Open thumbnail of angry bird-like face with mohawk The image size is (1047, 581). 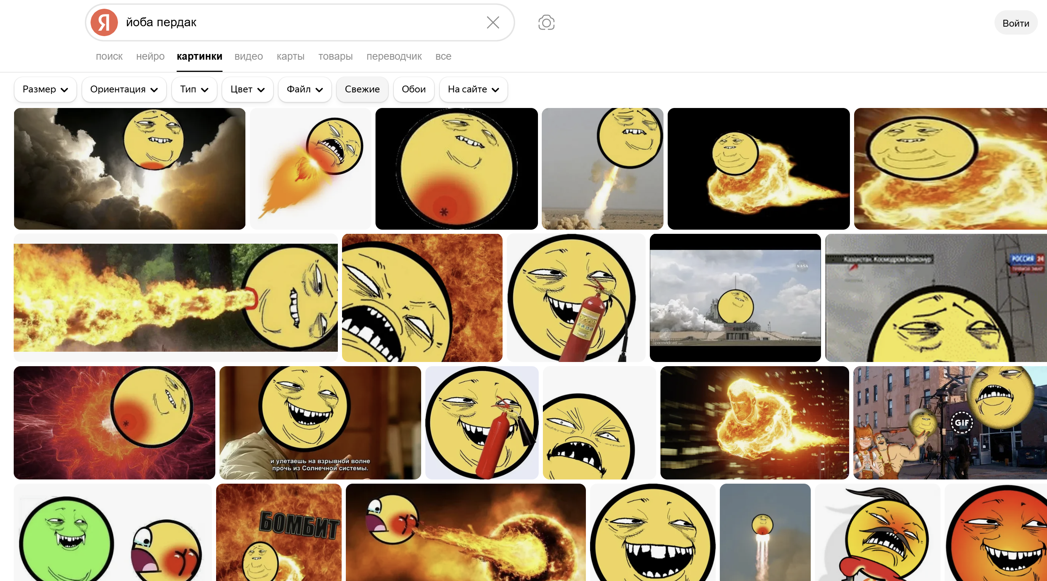(x=878, y=532)
